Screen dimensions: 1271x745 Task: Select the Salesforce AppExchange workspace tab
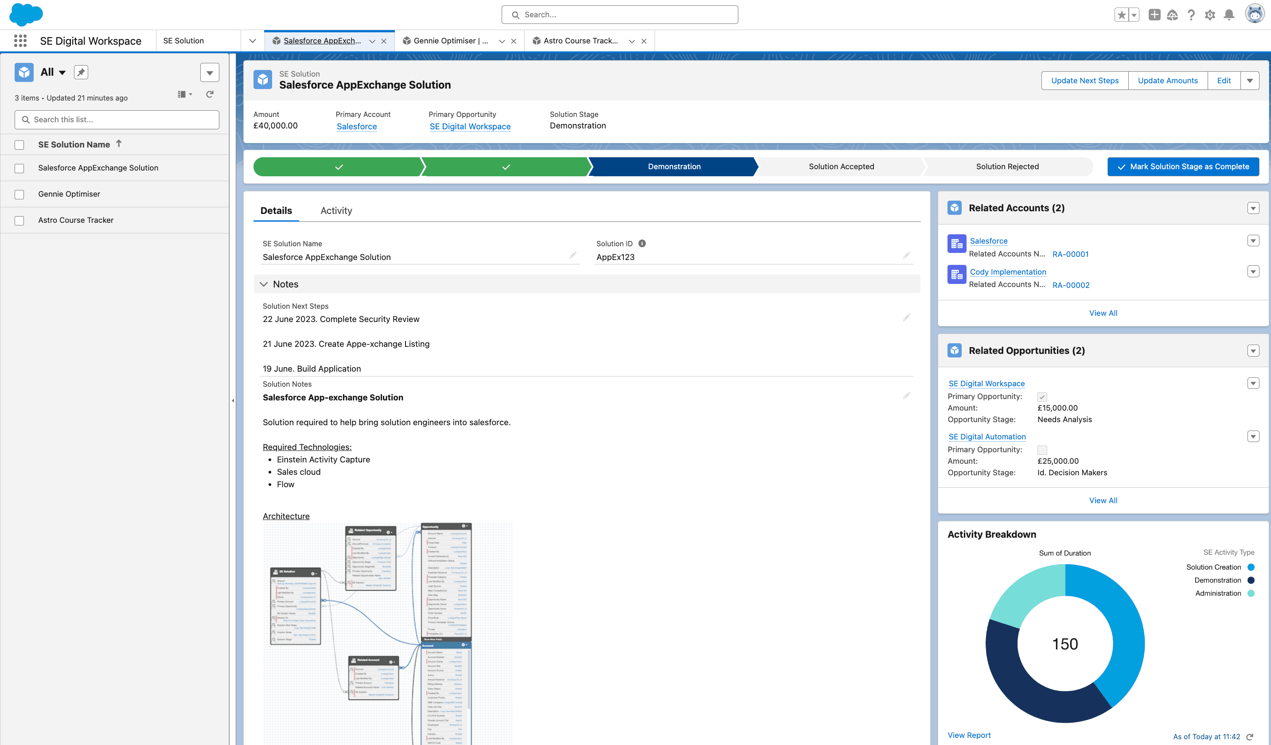click(x=322, y=41)
